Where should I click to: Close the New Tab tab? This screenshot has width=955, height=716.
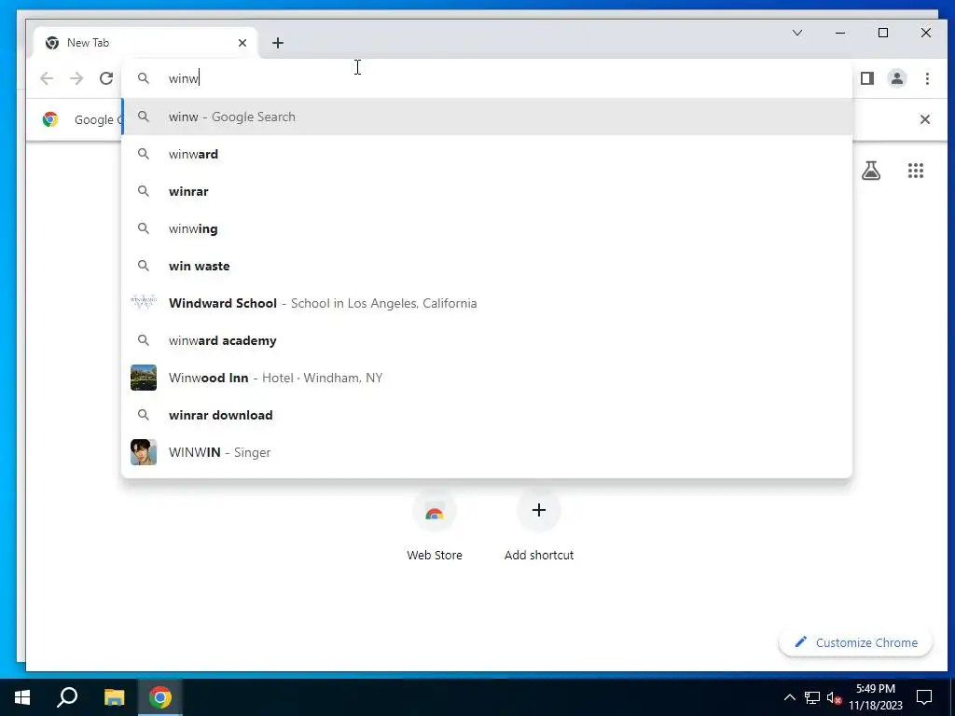pos(242,43)
